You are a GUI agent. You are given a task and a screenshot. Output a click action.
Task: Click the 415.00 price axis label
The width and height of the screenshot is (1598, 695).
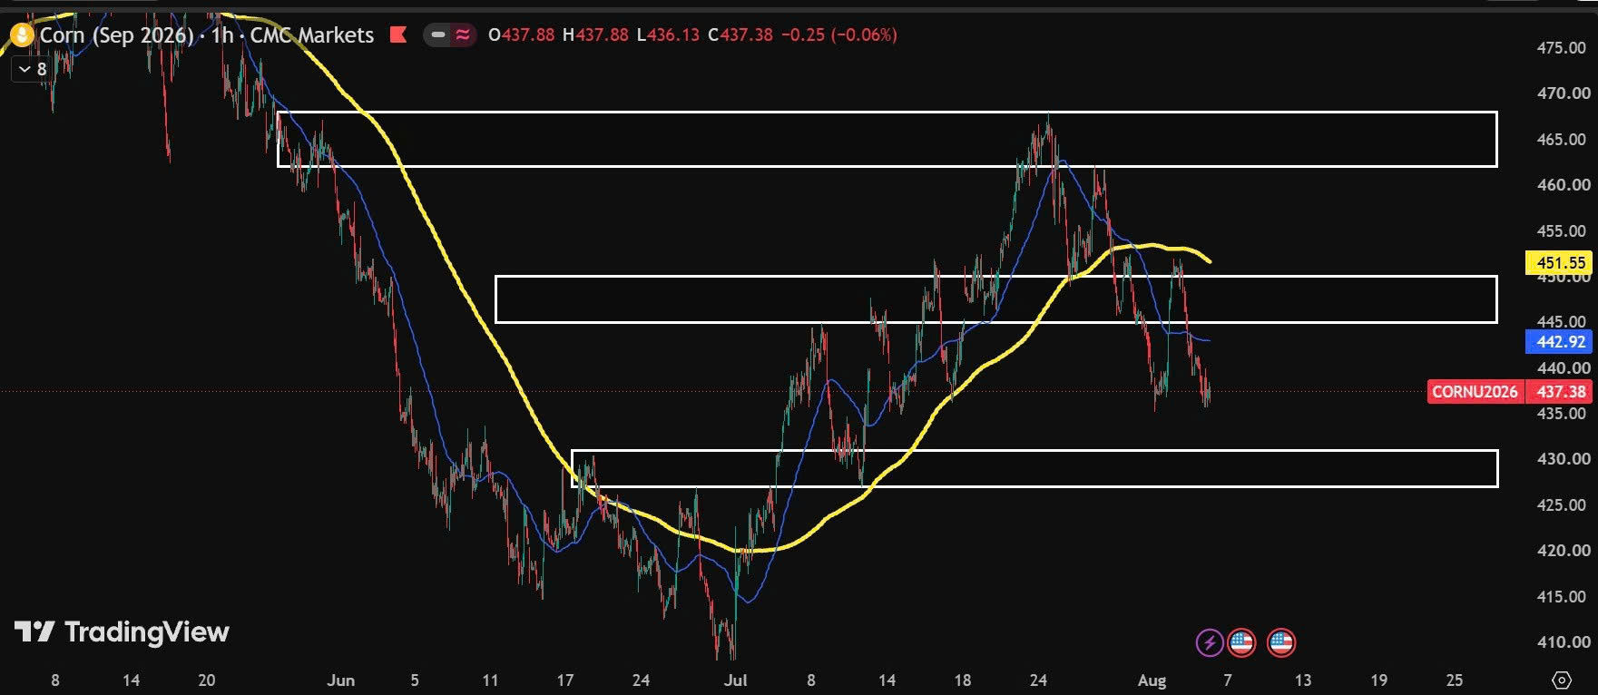coord(1563,597)
